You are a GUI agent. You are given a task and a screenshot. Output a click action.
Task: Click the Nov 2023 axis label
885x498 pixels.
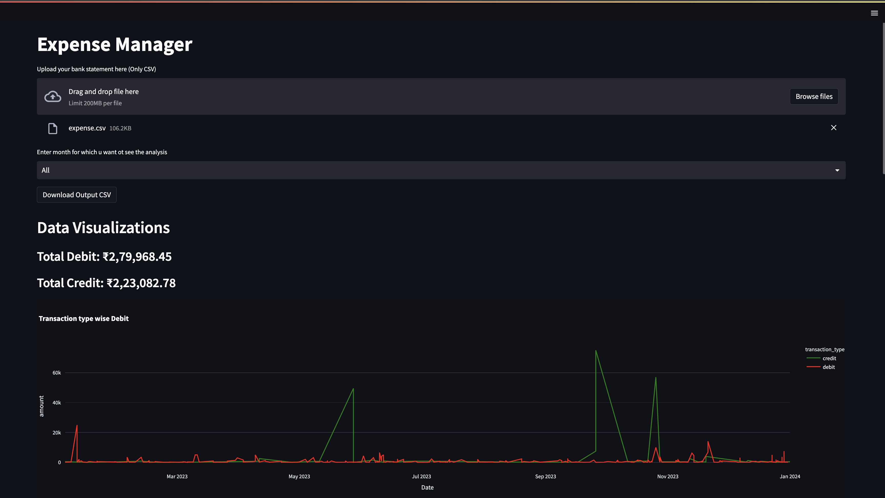[x=667, y=476]
